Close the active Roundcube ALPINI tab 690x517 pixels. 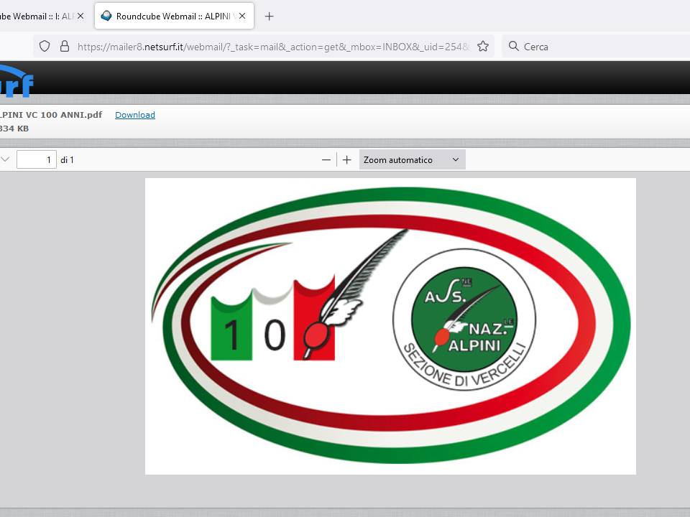(242, 17)
